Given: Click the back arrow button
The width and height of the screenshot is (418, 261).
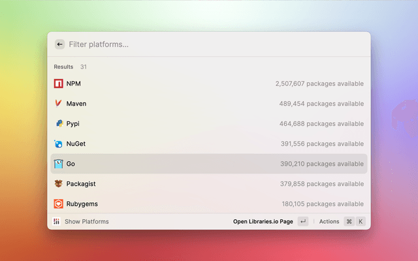Looking at the screenshot, I should tap(59, 44).
